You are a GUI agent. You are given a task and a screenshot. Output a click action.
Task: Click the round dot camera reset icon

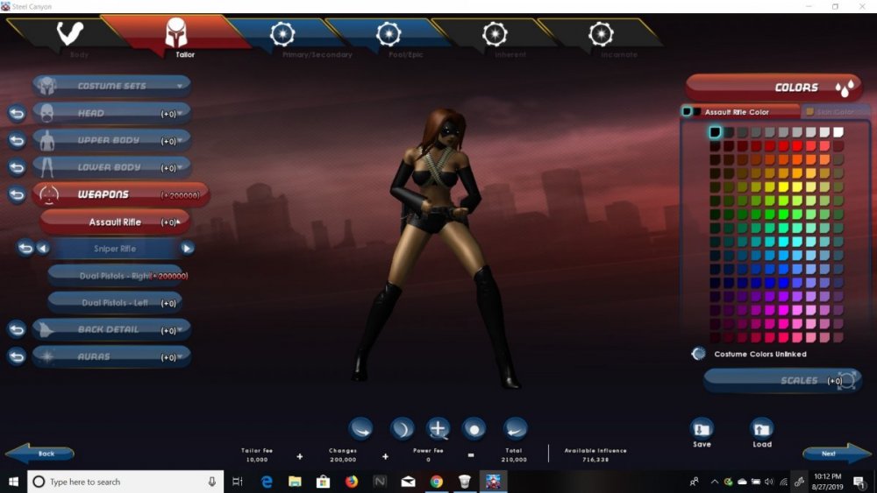point(474,428)
